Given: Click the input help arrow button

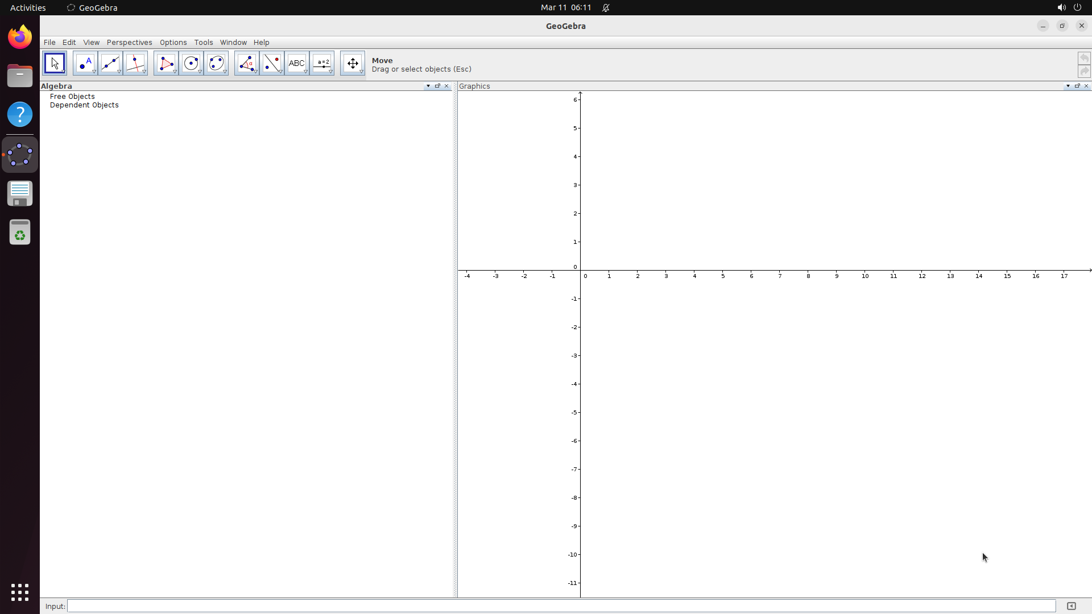Looking at the screenshot, I should pyautogui.click(x=1071, y=605).
